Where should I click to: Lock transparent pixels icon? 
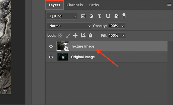pos(60,36)
